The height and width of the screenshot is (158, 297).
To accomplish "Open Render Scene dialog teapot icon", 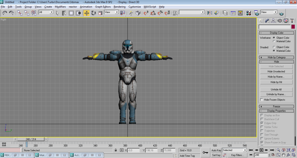I will (257, 13).
